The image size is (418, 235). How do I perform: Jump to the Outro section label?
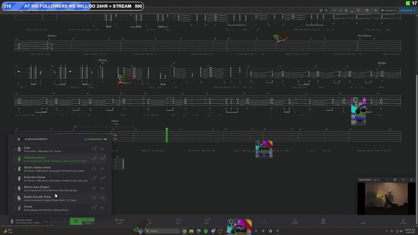coord(115,121)
